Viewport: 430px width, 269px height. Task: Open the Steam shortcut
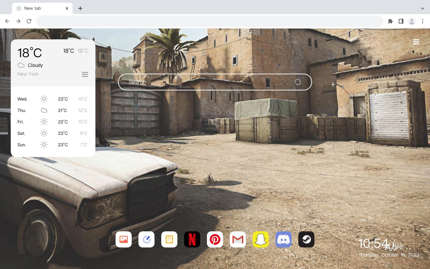[306, 239]
